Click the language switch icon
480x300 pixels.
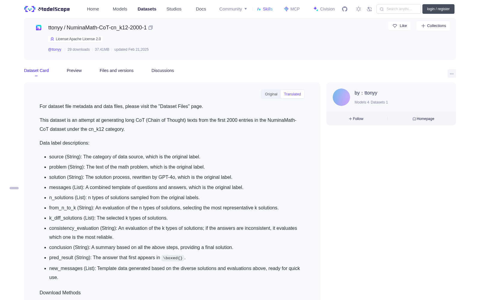pos(369,9)
